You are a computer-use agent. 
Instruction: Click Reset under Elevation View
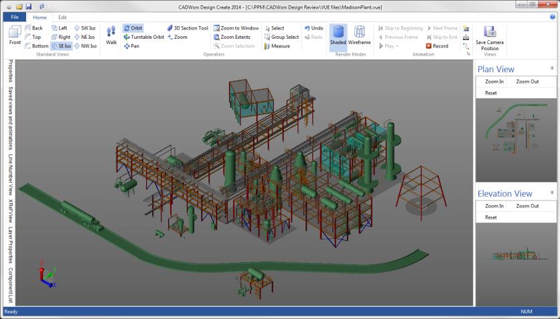pos(491,217)
